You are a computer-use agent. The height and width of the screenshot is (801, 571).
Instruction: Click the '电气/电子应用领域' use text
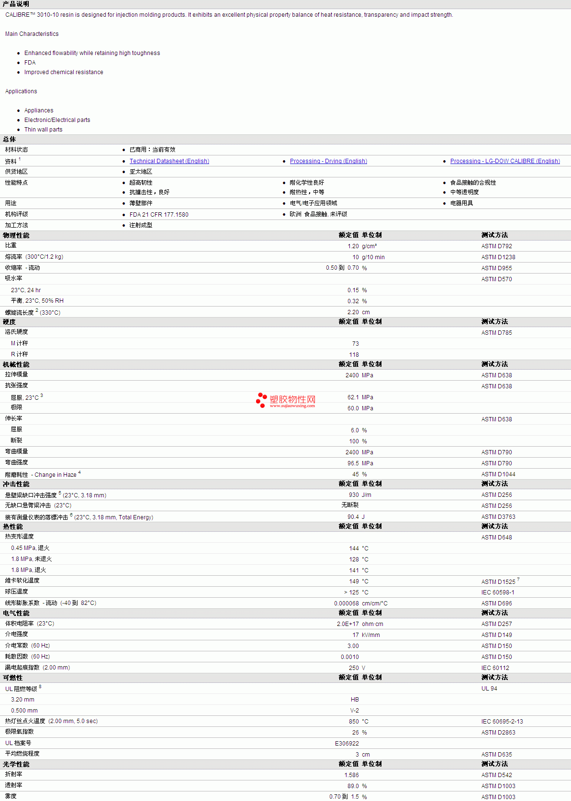(313, 203)
